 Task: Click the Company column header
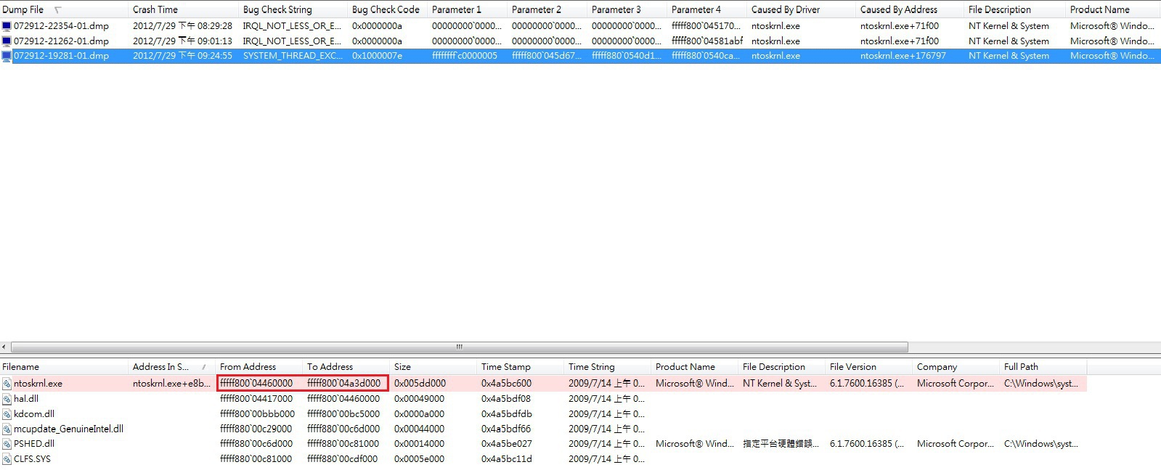tap(956, 367)
